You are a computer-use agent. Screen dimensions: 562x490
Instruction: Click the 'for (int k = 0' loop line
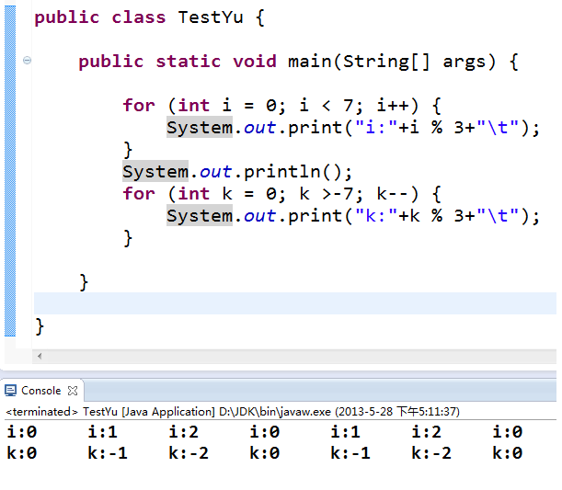(281, 194)
